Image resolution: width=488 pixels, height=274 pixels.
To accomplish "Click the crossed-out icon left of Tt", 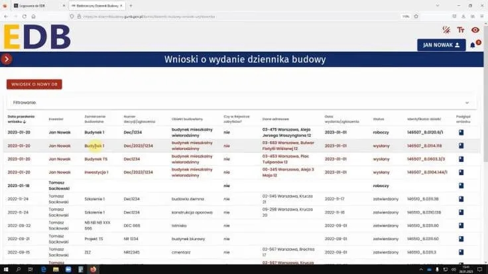I will [446, 30].
